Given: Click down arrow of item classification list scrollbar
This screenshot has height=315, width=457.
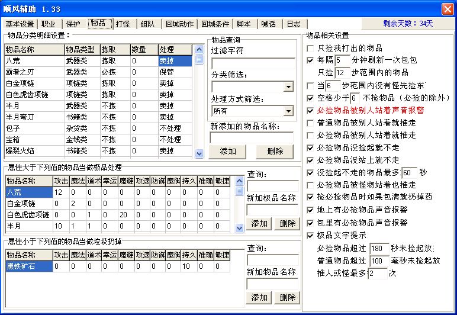Looking at the screenshot, I should click(199, 153).
